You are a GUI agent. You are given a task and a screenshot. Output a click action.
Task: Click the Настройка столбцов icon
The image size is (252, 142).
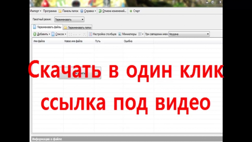click(90, 34)
